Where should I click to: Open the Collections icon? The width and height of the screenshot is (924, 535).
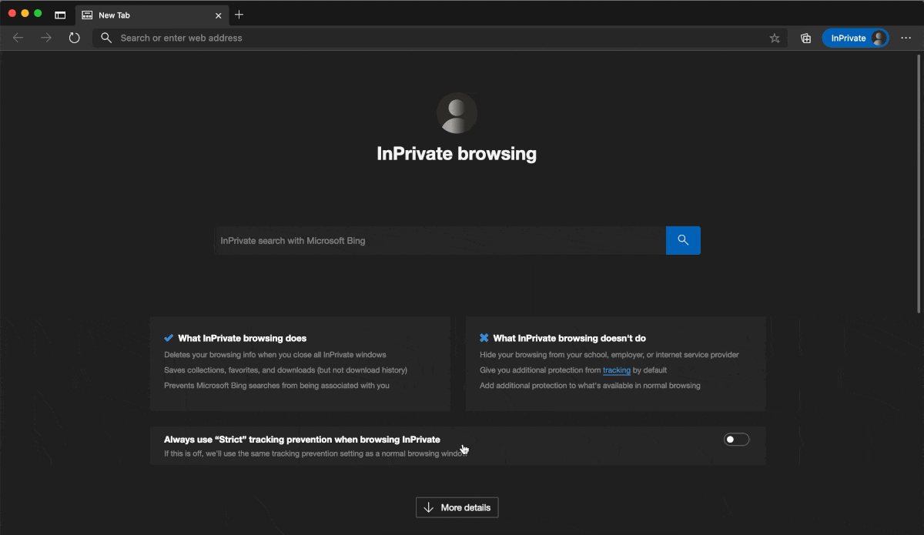(x=805, y=38)
